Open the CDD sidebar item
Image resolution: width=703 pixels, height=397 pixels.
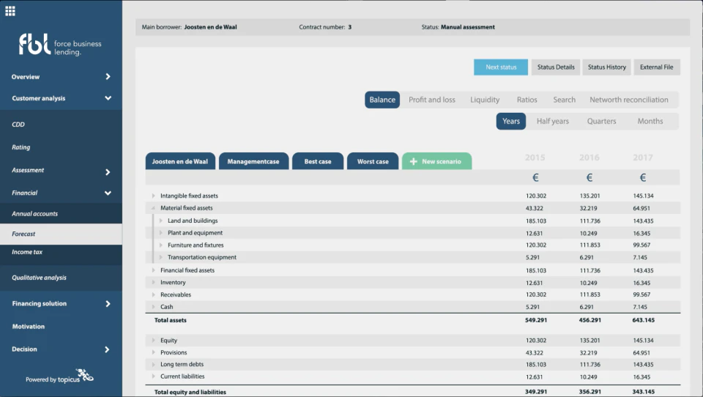click(18, 125)
